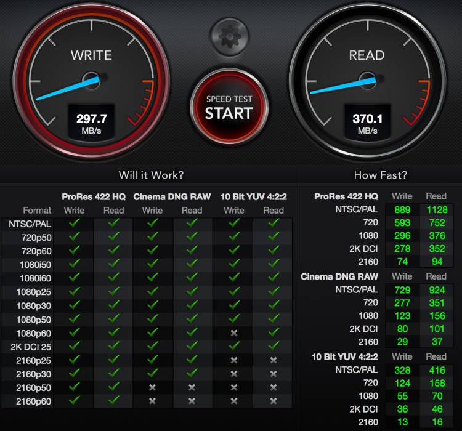The width and height of the screenshot is (462, 431).
Task: Click the X for 2160p25 10 Bit YUV Write
Action: [x=234, y=360]
